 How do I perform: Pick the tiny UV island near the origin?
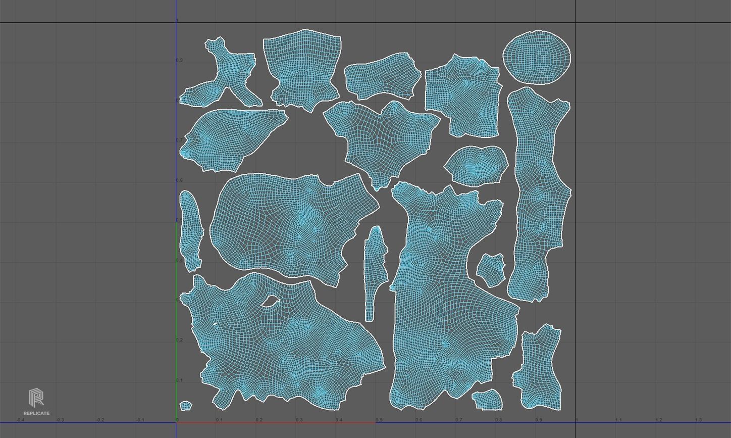pos(186,406)
